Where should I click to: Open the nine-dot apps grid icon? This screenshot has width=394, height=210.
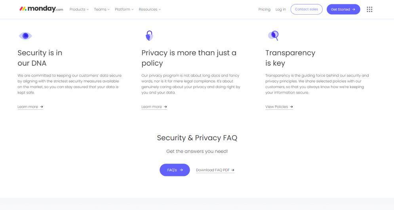pos(369,9)
